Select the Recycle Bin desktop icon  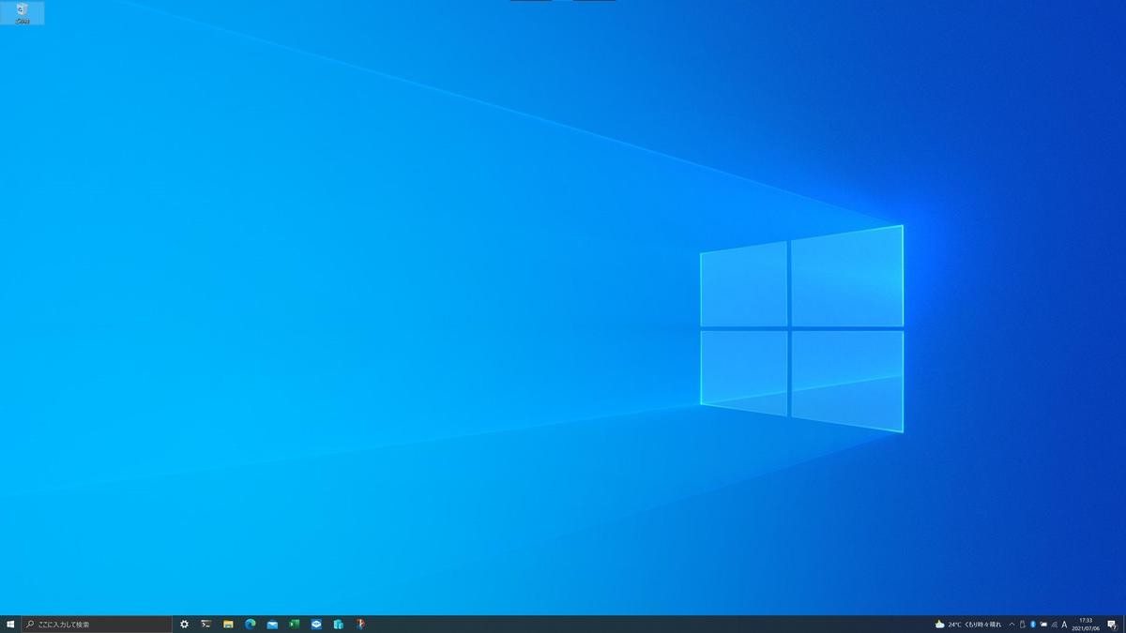coord(22,12)
